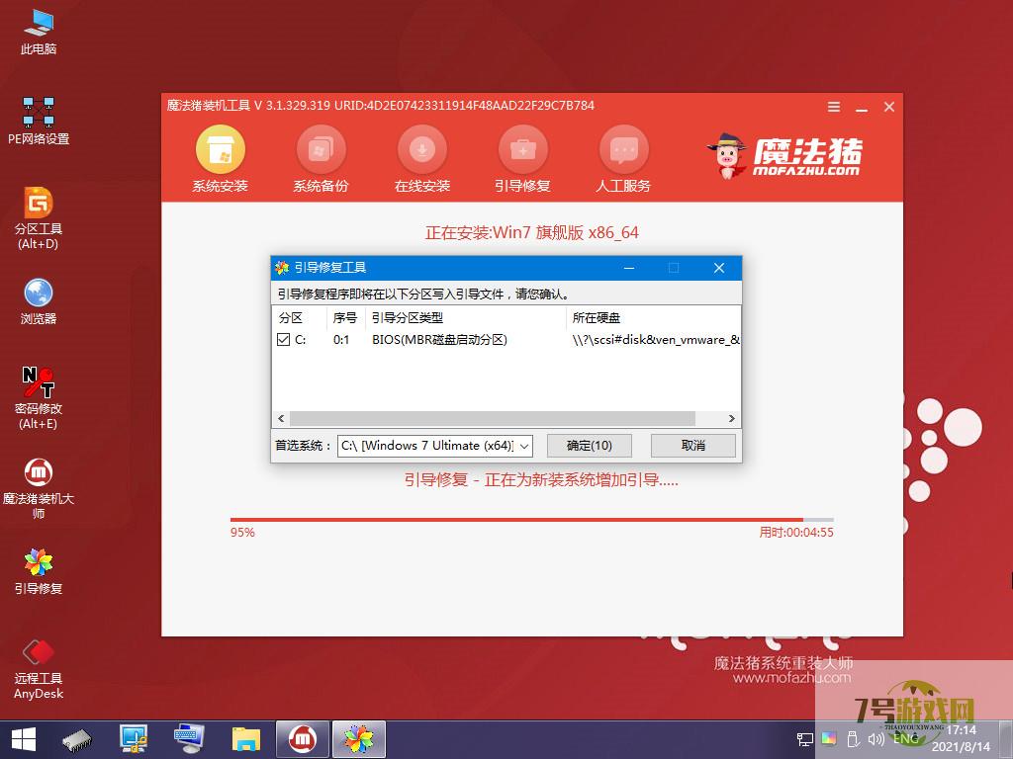Open PE网络设置 desktop icon
The height and width of the screenshot is (759, 1013).
pos(39,121)
